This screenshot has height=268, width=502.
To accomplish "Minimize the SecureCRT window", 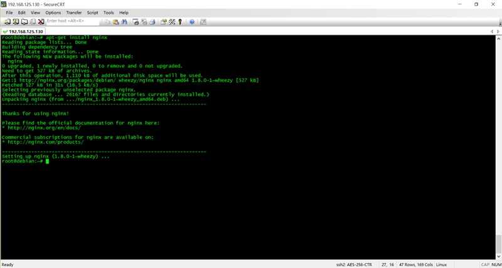I will point(460,4).
